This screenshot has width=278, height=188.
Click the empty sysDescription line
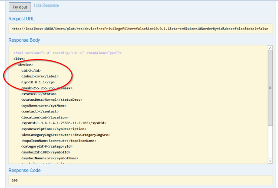[54, 129]
